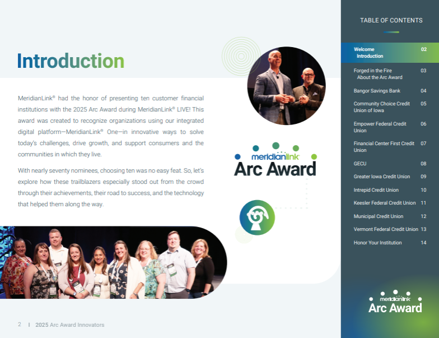Click the two presenters circular photo
This screenshot has height=338, width=439.
[x=286, y=86]
